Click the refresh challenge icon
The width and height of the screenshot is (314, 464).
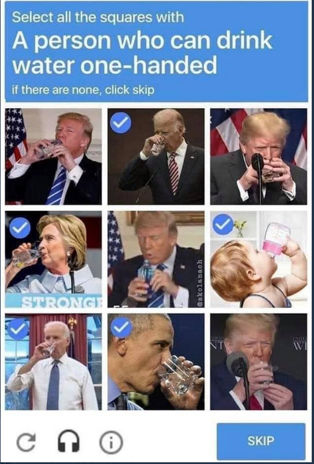pyautogui.click(x=26, y=442)
